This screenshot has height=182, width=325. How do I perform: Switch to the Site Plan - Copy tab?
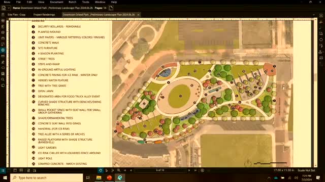(17, 15)
